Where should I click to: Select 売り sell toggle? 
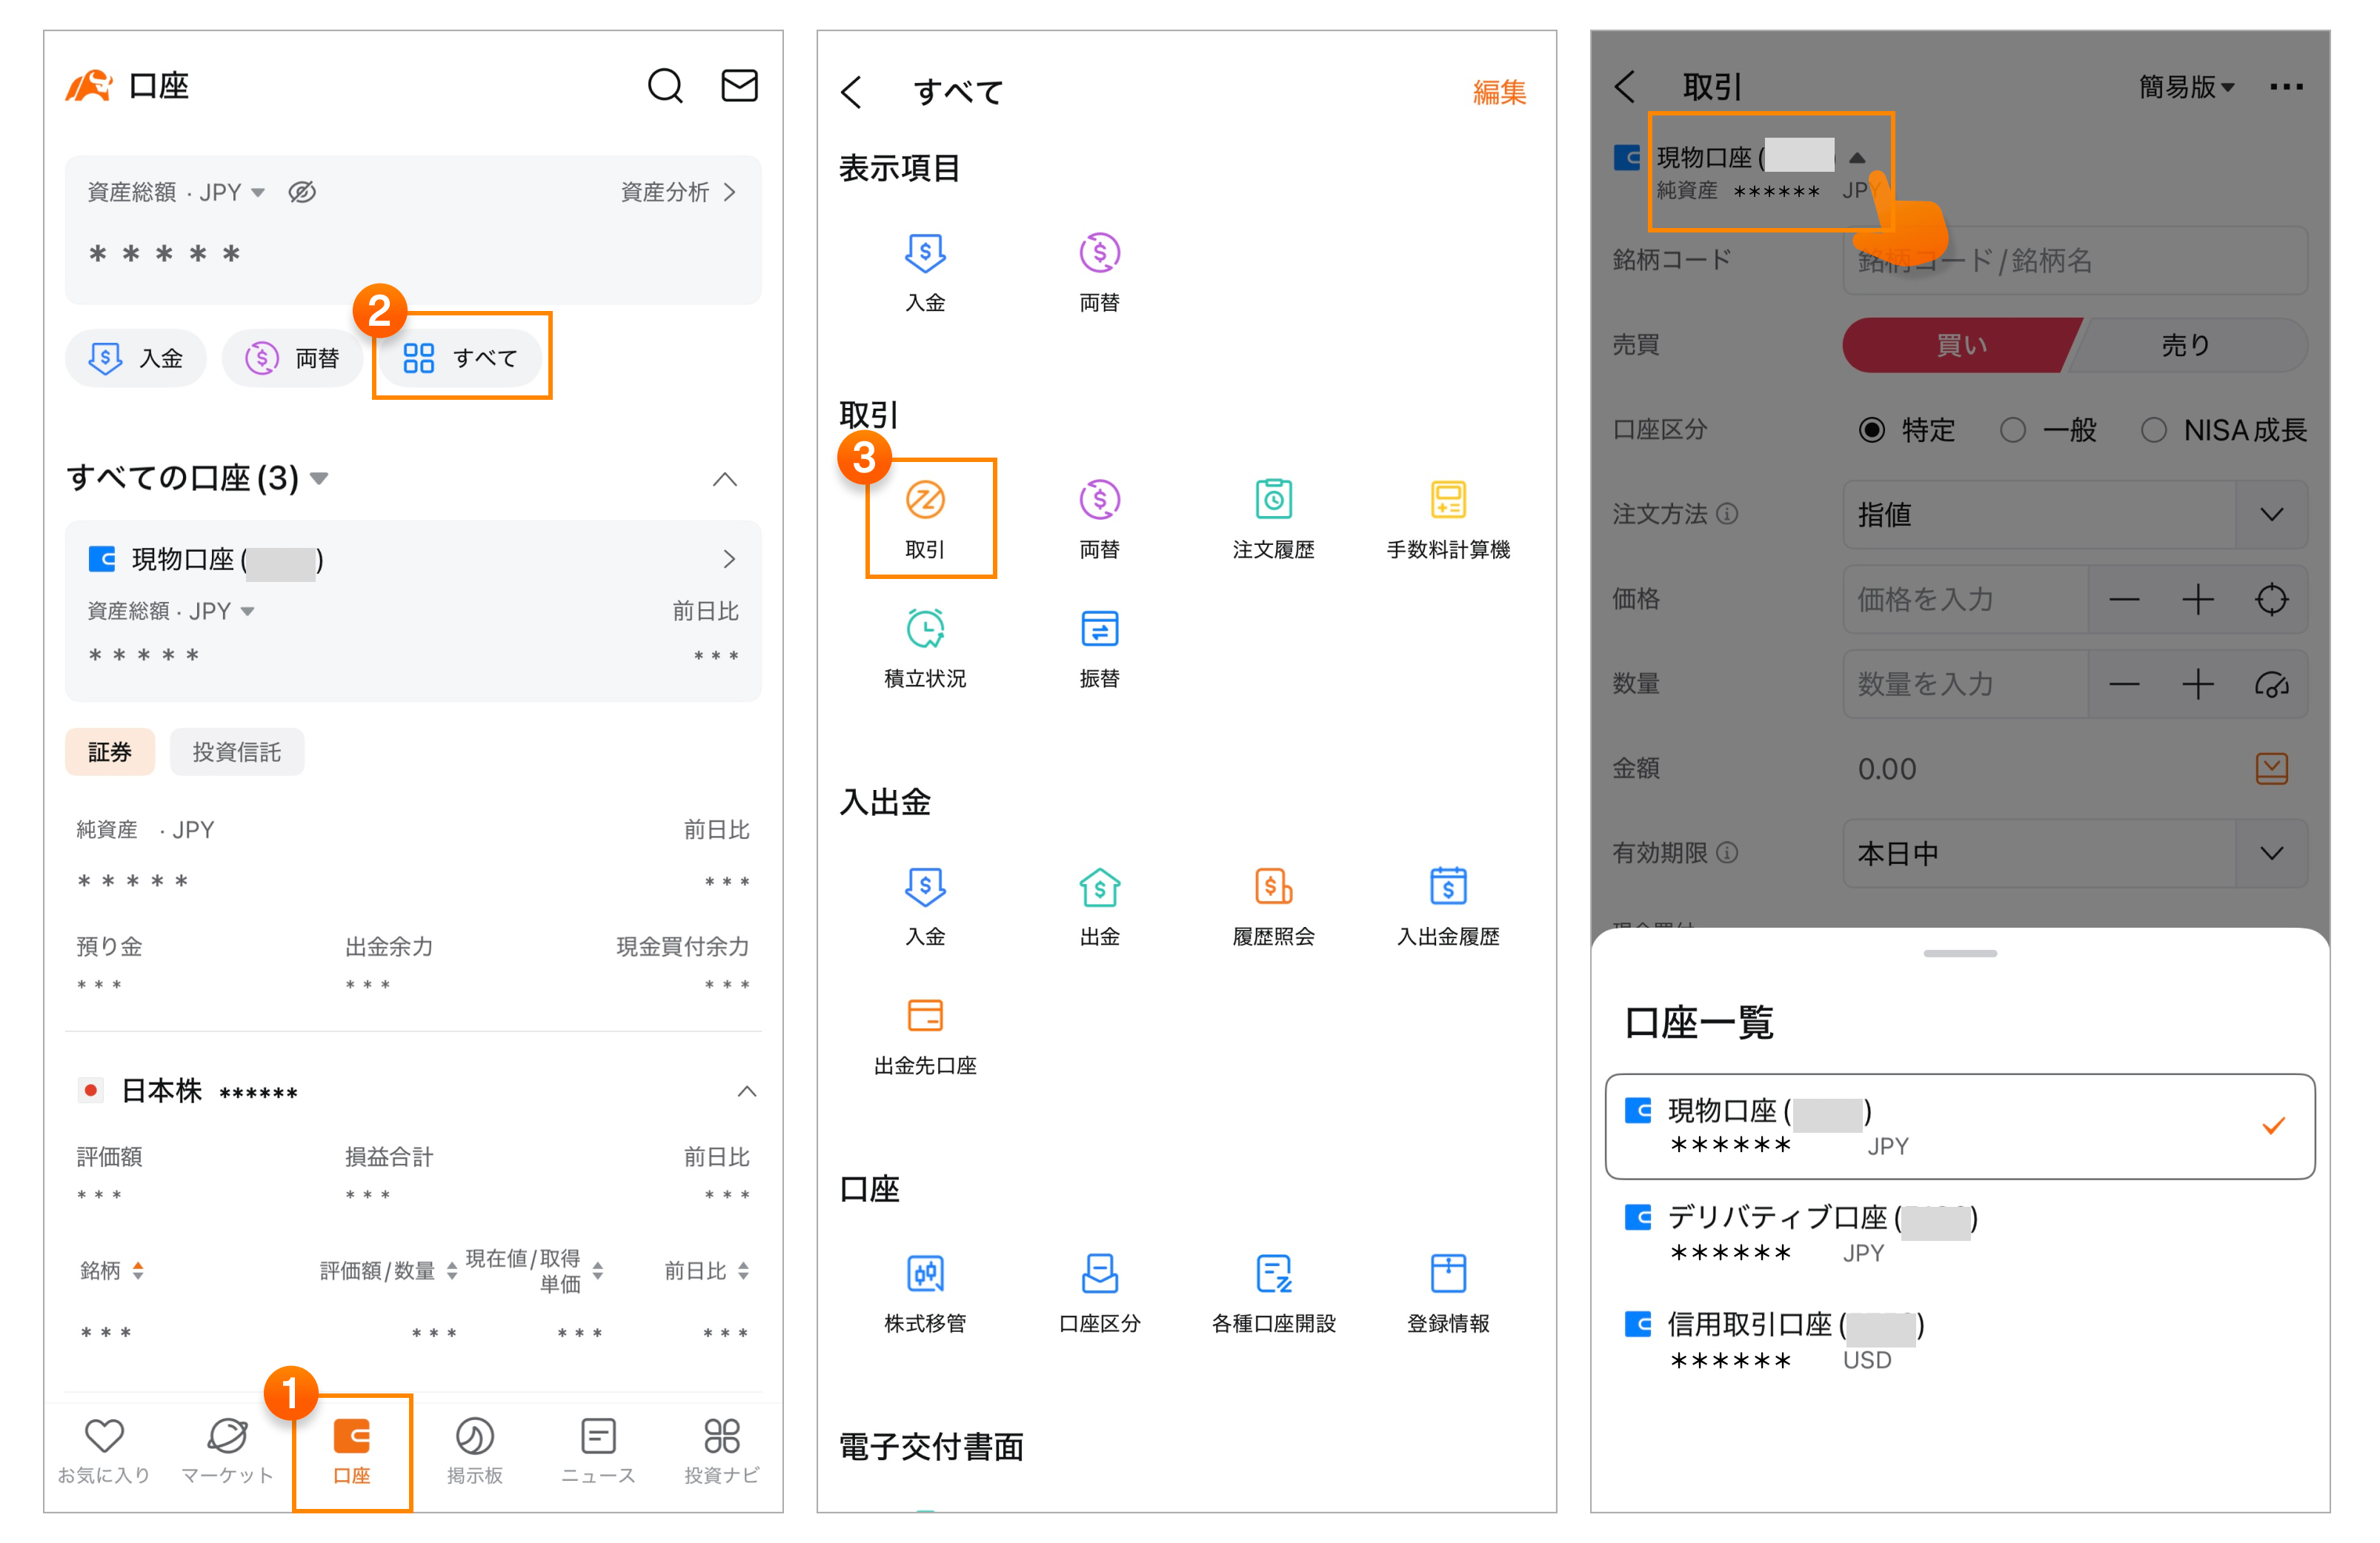pos(2186,346)
